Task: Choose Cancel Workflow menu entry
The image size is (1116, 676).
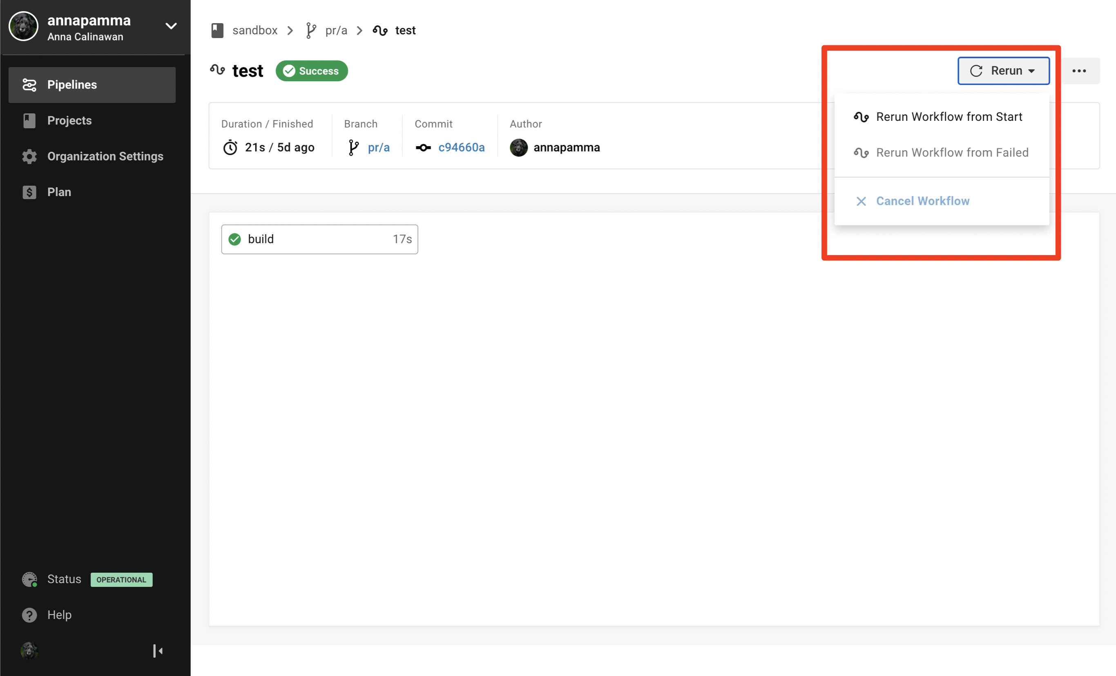Action: pyautogui.click(x=923, y=201)
